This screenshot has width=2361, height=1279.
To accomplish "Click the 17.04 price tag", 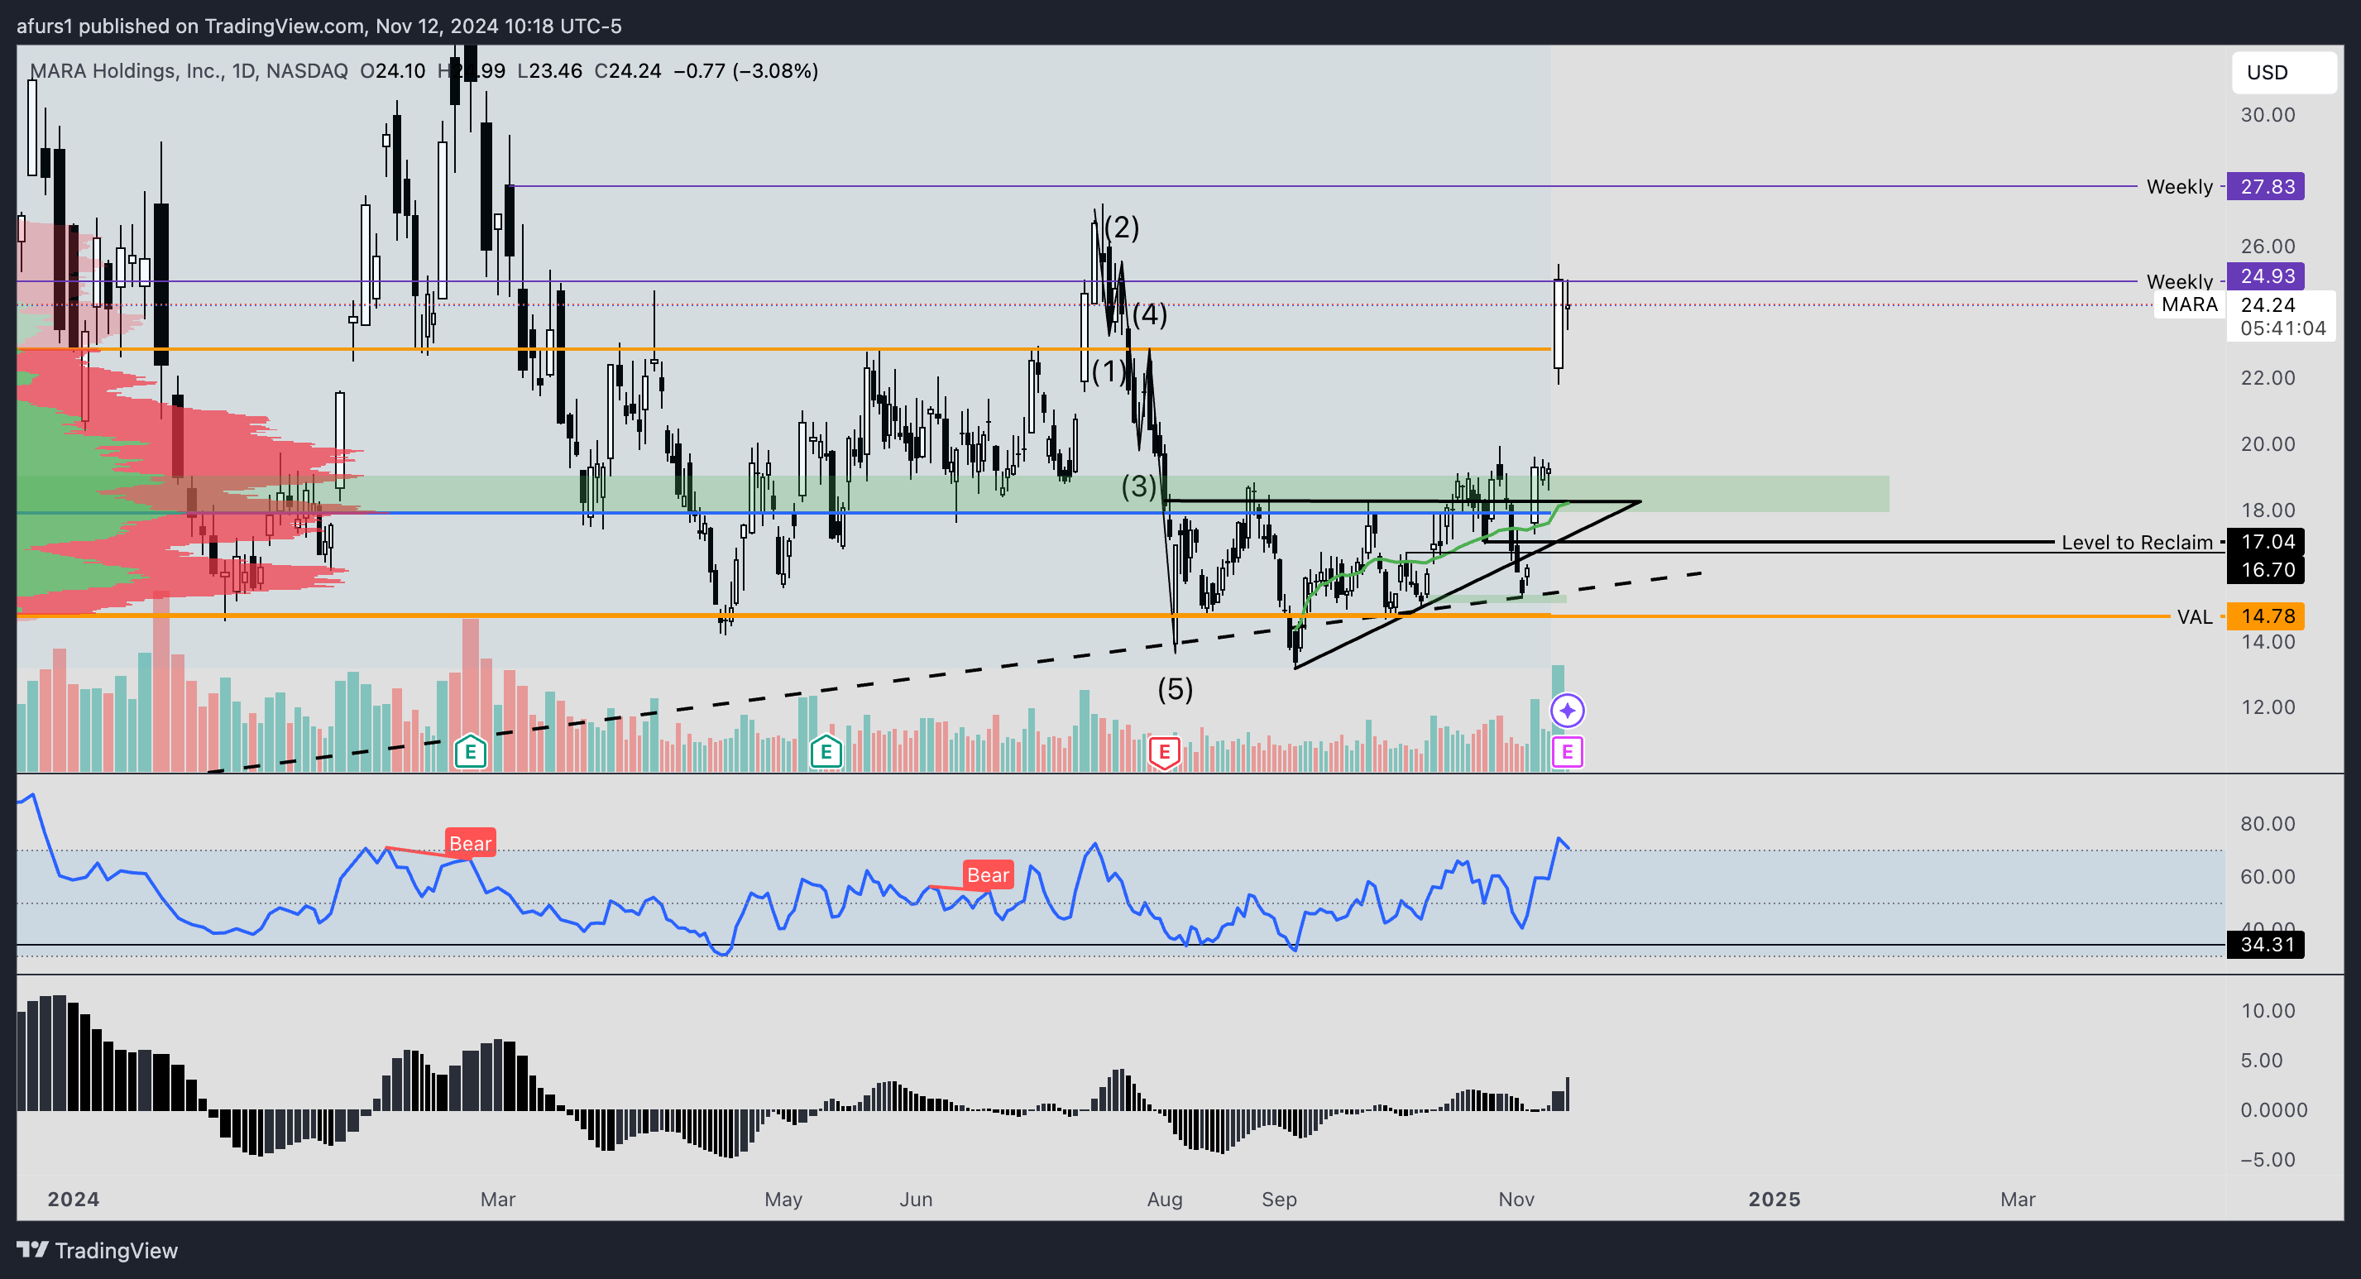I will pyautogui.click(x=2265, y=542).
